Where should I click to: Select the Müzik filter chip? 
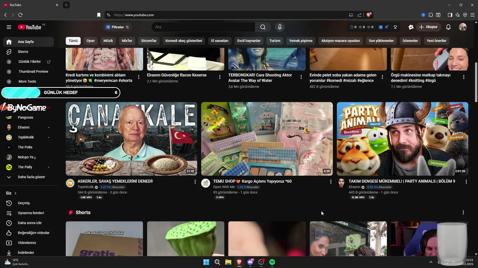tap(108, 41)
